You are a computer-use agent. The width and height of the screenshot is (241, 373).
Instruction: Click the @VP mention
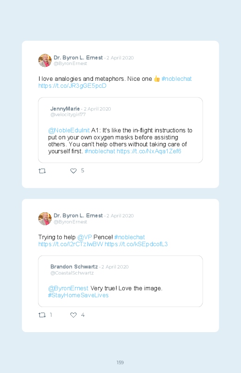tap(84, 237)
